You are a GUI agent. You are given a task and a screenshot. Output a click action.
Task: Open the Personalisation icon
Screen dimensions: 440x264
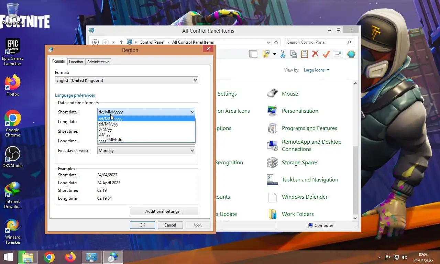pyautogui.click(x=293, y=111)
